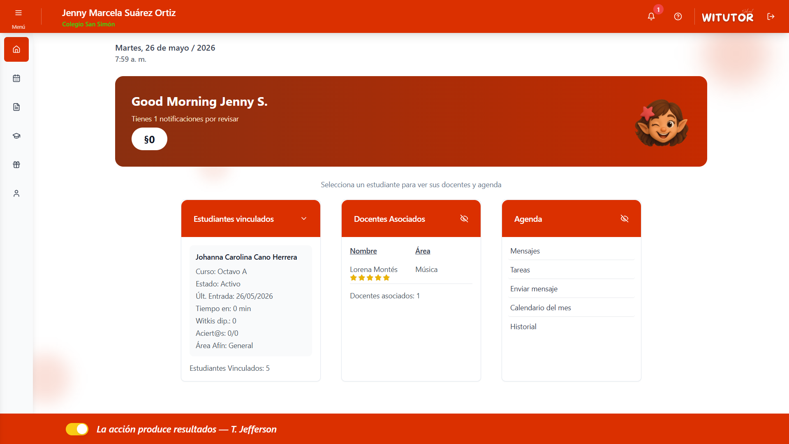Open Enviar mensaje in Agenda
This screenshot has width=789, height=444.
571,289
